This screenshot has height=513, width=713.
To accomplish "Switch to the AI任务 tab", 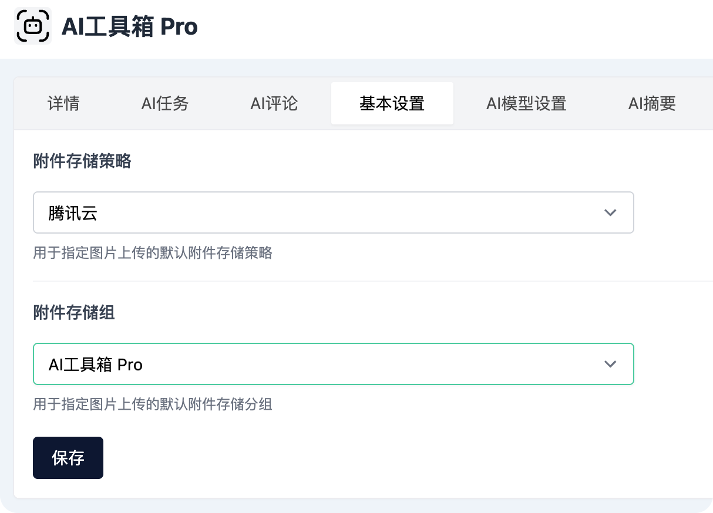I will coord(165,104).
